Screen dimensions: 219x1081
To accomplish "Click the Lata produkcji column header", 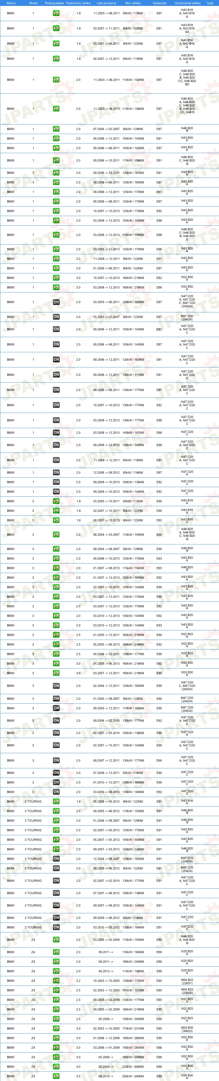I will click(x=107, y=3).
